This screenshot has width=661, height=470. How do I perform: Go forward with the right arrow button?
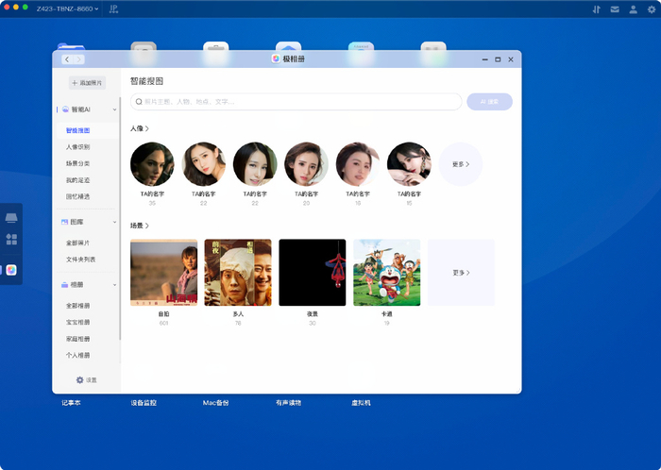pyautogui.click(x=78, y=59)
